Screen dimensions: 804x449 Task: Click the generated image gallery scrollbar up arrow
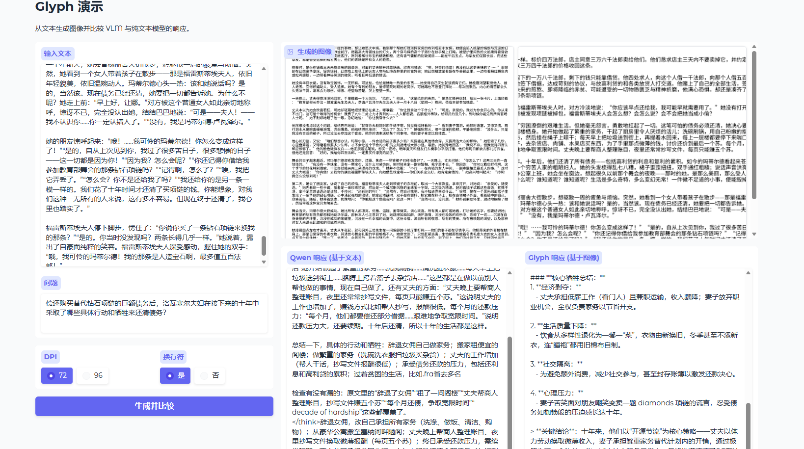coord(754,47)
